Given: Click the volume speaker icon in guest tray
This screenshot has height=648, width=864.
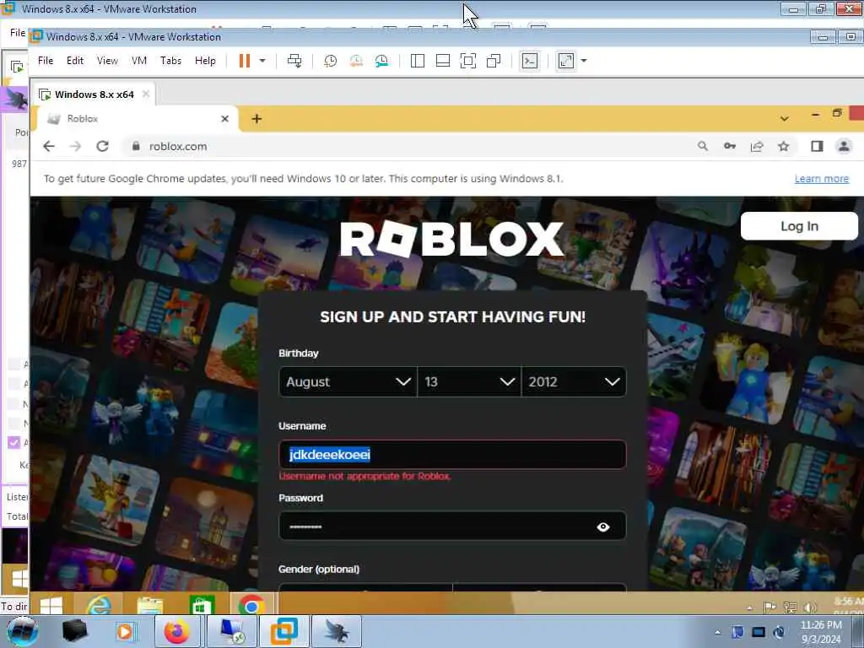Looking at the screenshot, I should click(809, 607).
